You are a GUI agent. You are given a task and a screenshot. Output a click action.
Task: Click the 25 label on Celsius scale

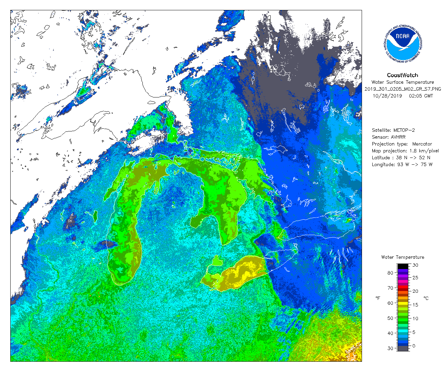415,277
